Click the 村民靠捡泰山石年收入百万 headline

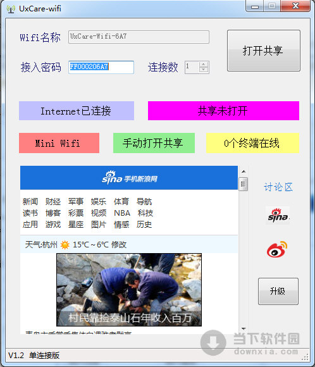click(x=130, y=318)
